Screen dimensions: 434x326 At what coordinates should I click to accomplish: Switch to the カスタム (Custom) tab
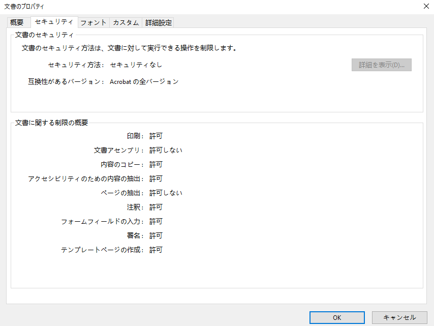[x=126, y=22]
